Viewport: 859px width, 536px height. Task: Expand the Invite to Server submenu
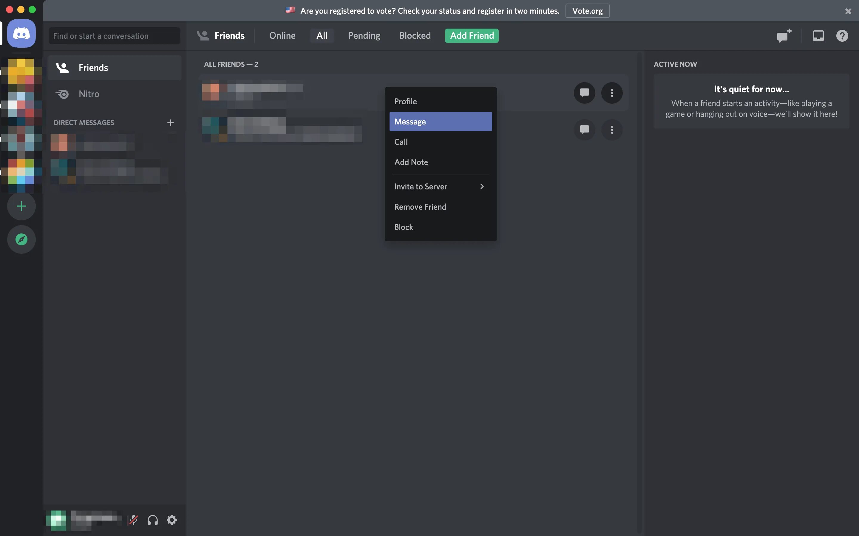[440, 186]
